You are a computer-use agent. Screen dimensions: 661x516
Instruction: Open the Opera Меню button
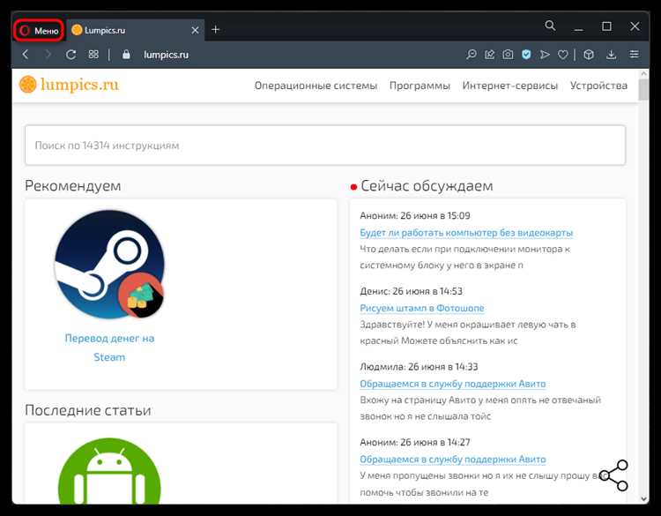pos(39,30)
